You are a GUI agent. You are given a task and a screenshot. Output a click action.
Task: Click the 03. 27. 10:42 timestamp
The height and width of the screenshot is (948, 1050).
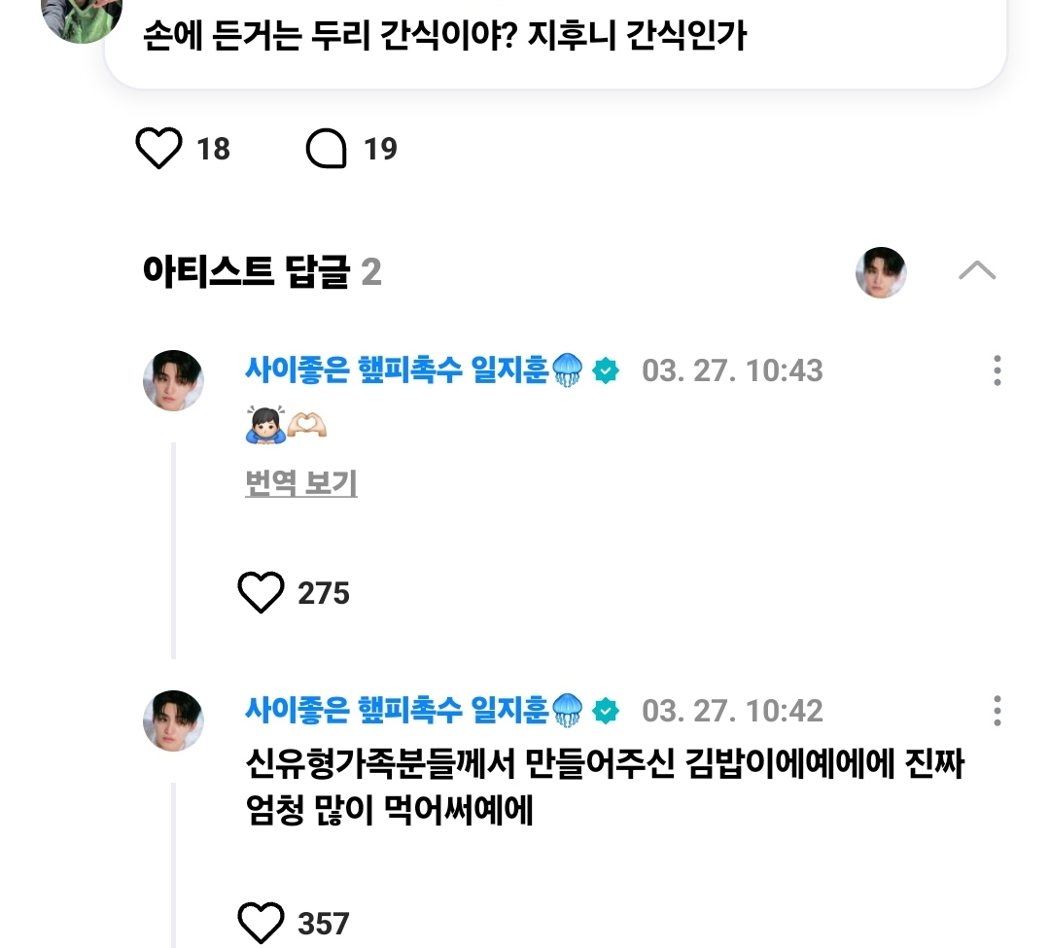coord(732,711)
